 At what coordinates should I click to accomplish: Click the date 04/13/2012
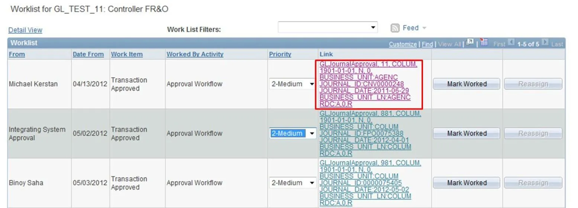[90, 84]
